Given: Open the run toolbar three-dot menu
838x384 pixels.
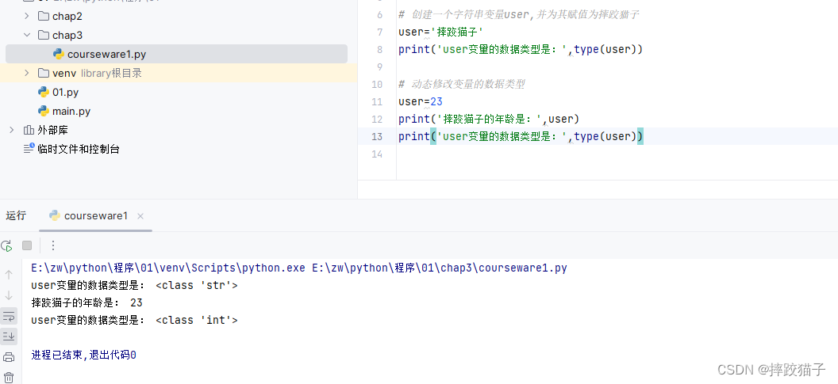Looking at the screenshot, I should point(53,246).
